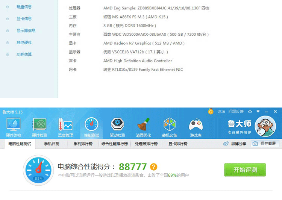
Task: Open 论坛 forum link
Action: pyautogui.click(x=221, y=112)
